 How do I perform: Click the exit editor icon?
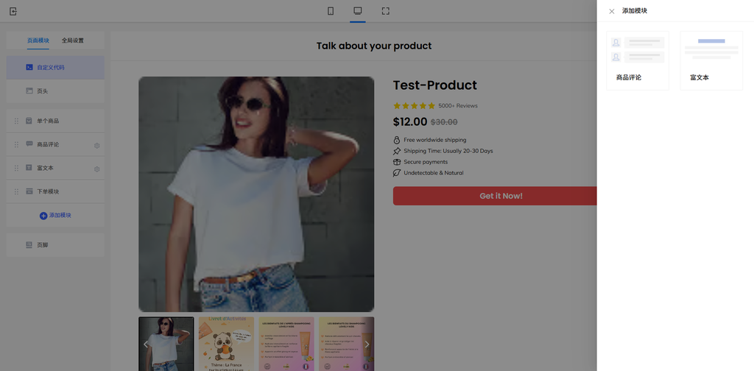click(x=13, y=11)
